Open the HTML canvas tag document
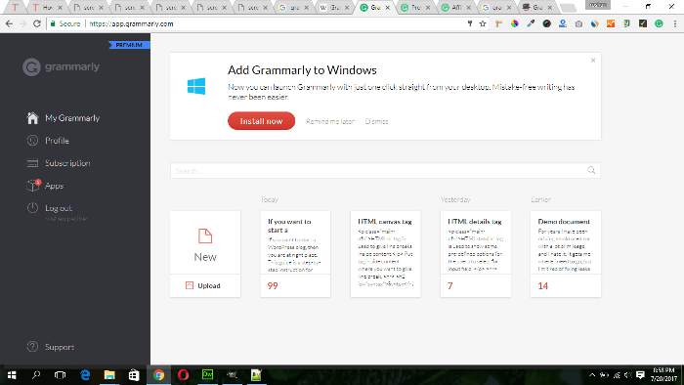This screenshot has height=385, width=684. click(386, 254)
